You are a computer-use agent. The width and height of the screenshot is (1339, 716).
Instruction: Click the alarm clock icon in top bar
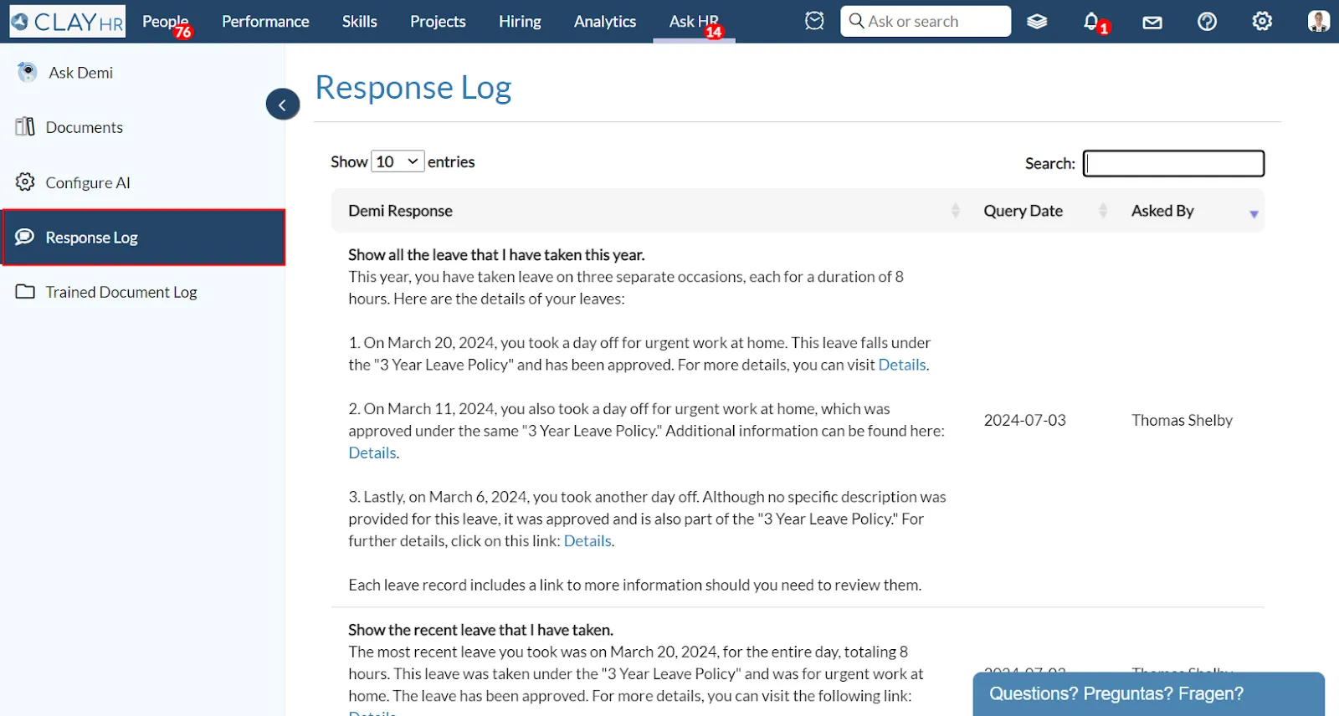point(814,21)
